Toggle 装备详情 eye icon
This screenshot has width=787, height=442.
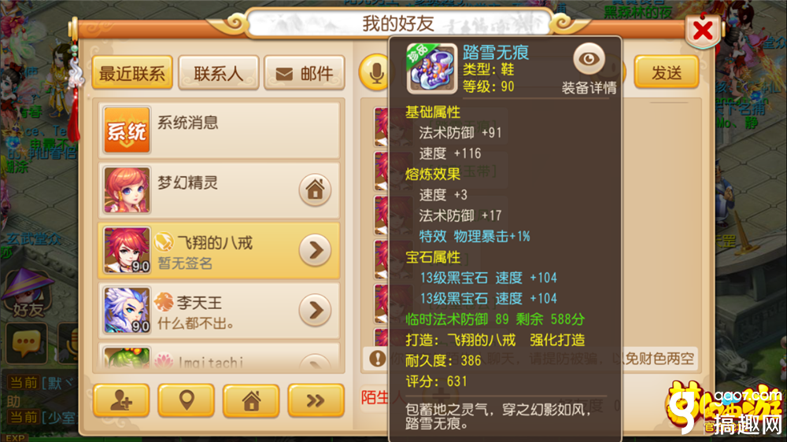click(589, 59)
